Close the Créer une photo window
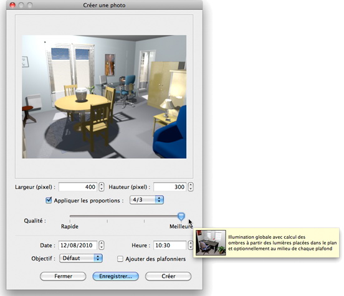Viewport: 344px width, 296px height. (x=12, y=5)
